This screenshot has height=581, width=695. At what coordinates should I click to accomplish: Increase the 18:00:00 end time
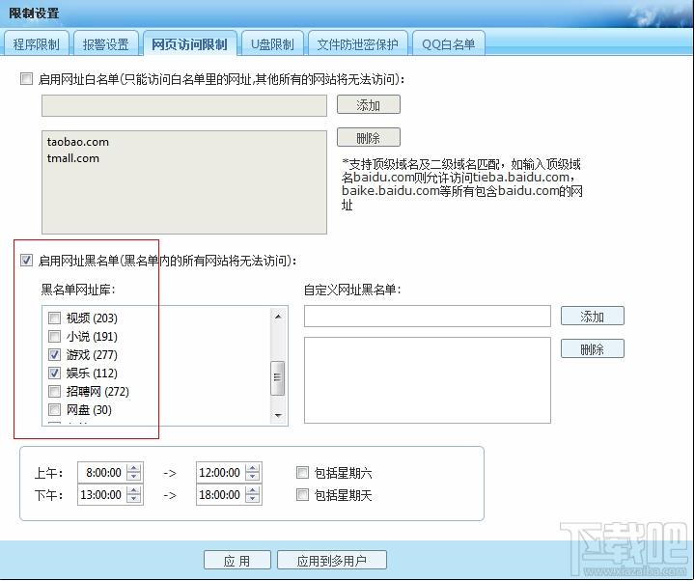coord(253,490)
